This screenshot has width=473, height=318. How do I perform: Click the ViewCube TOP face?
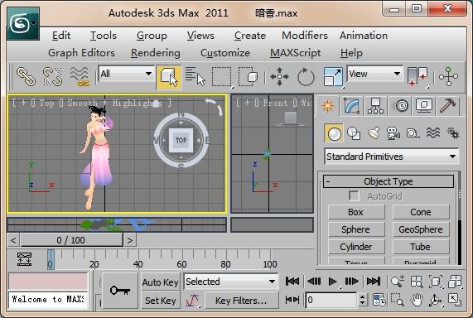pyautogui.click(x=181, y=140)
